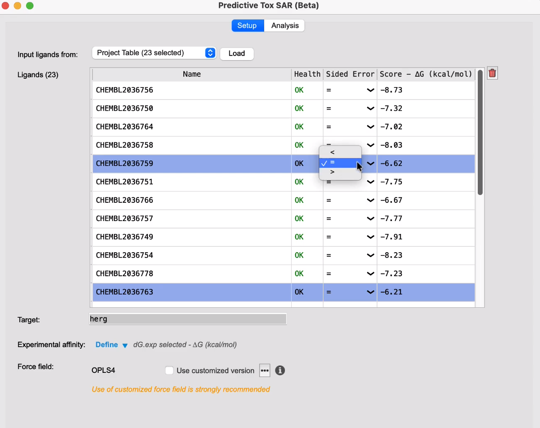Choose the greater-than option in popup menu
Image resolution: width=540 pixels, height=428 pixels.
click(x=340, y=172)
